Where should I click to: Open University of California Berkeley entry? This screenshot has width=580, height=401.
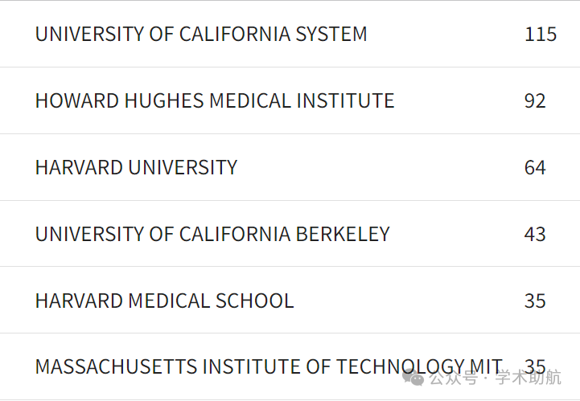click(x=212, y=234)
